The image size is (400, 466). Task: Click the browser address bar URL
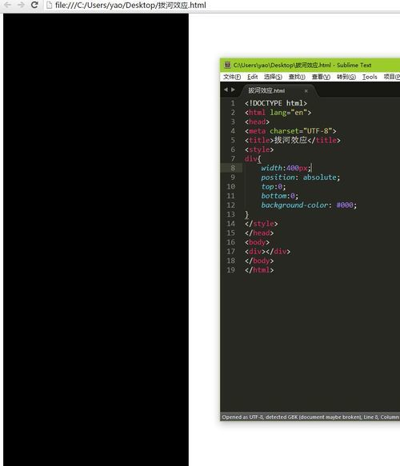point(130,5)
